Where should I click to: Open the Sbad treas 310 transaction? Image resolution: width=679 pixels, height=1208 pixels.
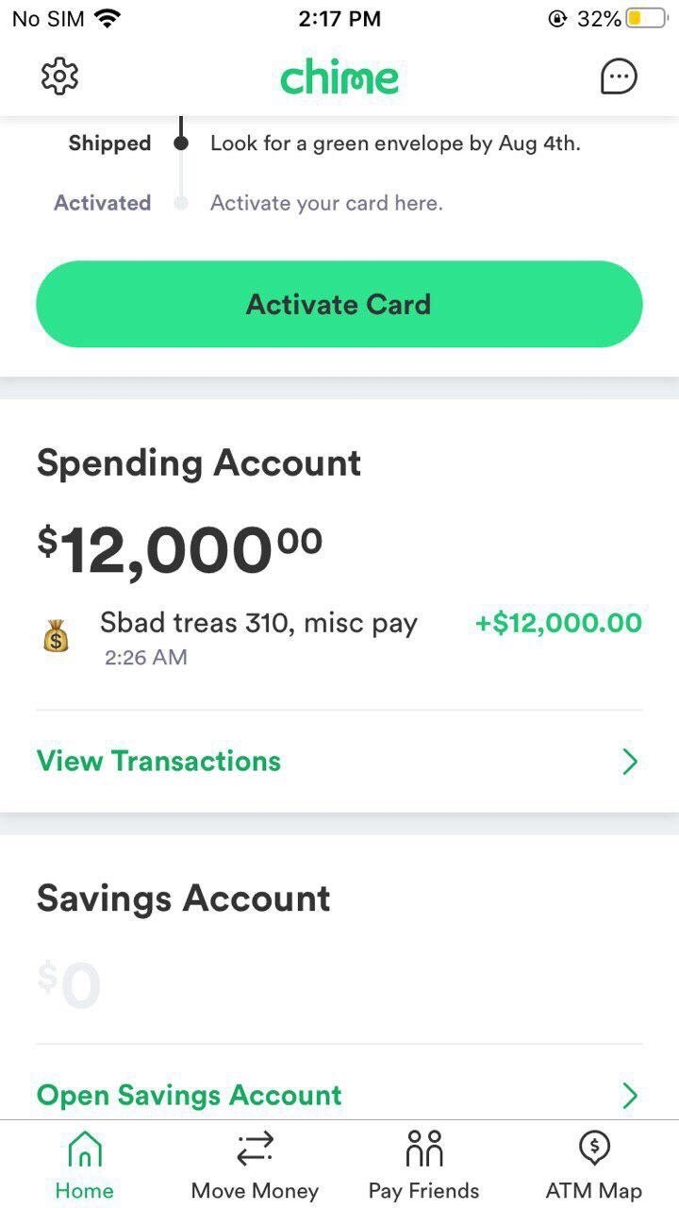(x=258, y=623)
